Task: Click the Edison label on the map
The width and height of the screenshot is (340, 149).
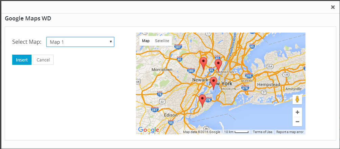Action: (171, 115)
